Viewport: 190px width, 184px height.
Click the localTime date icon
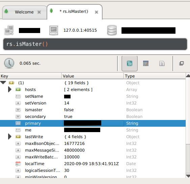(18, 164)
